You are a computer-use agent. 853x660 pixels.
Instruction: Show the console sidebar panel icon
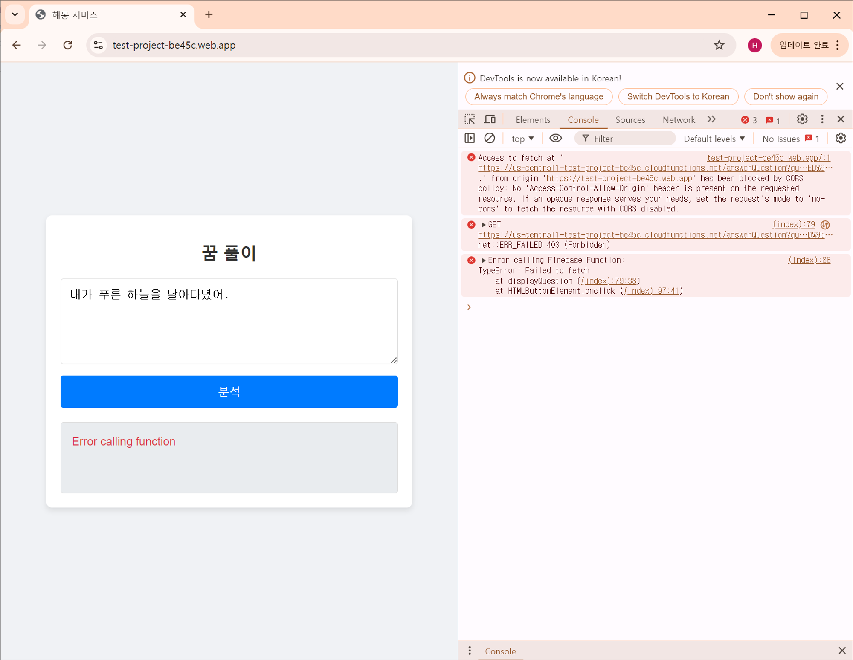click(x=470, y=138)
